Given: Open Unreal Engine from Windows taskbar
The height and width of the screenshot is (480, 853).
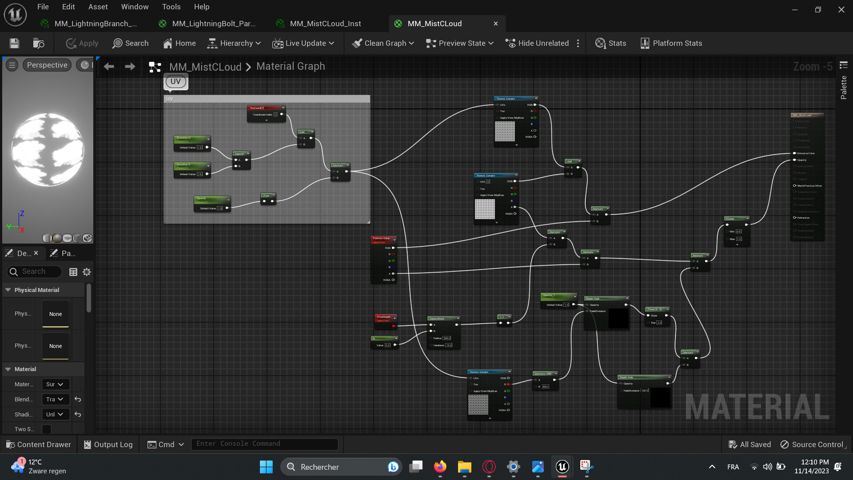Looking at the screenshot, I should point(562,467).
